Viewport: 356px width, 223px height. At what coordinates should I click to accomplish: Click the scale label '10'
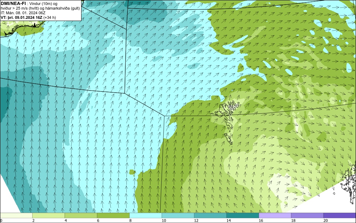click(x=164, y=221)
